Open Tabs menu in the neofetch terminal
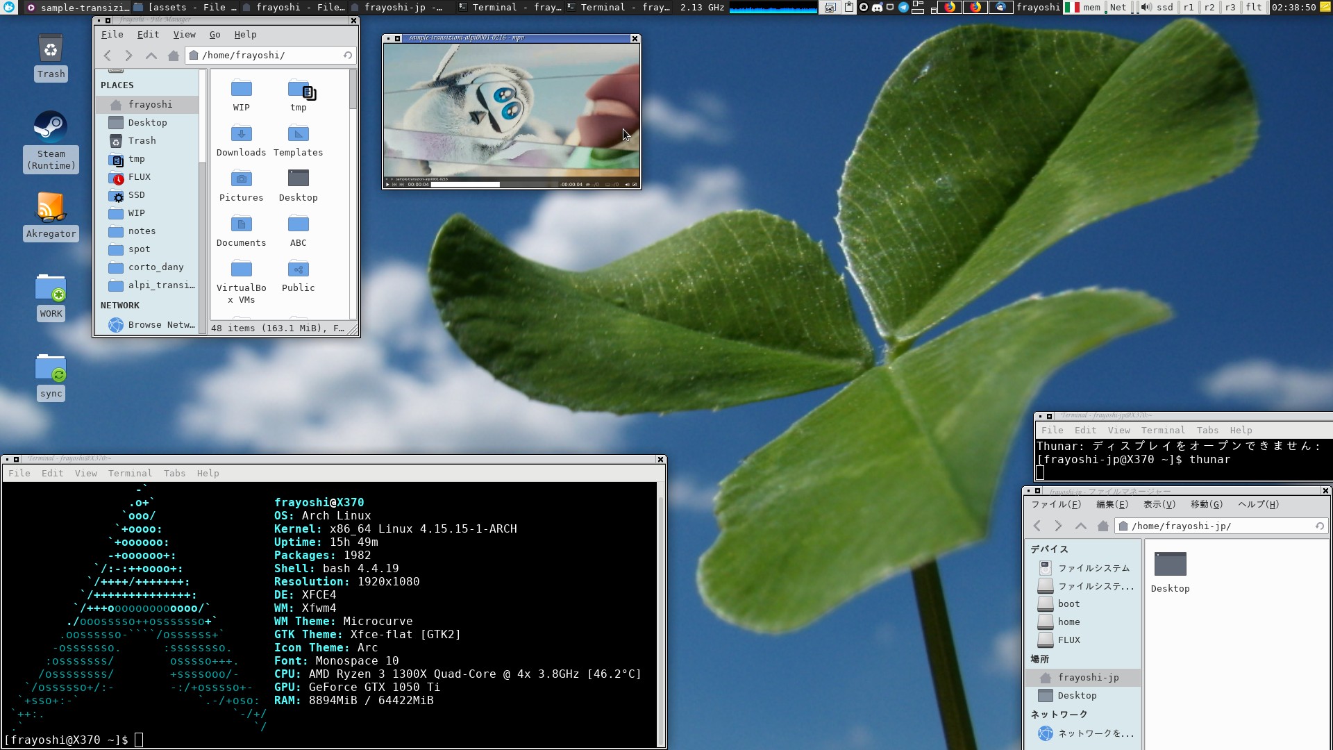Image resolution: width=1333 pixels, height=750 pixels. pyautogui.click(x=174, y=474)
